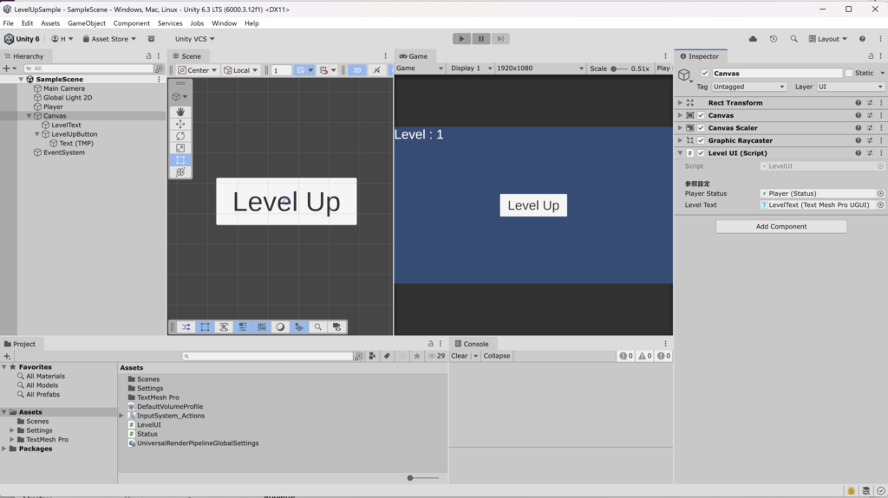Toggle the Canvas object active checkbox
The image size is (888, 498).
[705, 74]
